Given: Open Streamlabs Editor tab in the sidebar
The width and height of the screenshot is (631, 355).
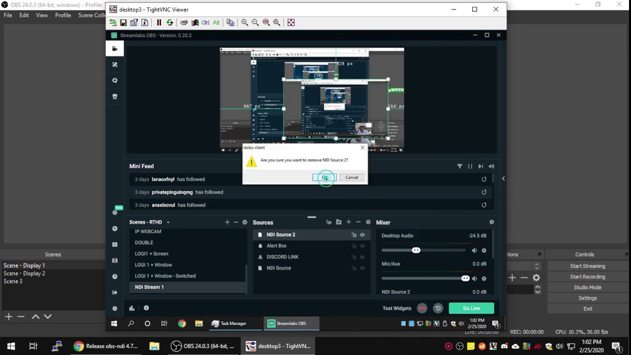Looking at the screenshot, I should click(115, 48).
